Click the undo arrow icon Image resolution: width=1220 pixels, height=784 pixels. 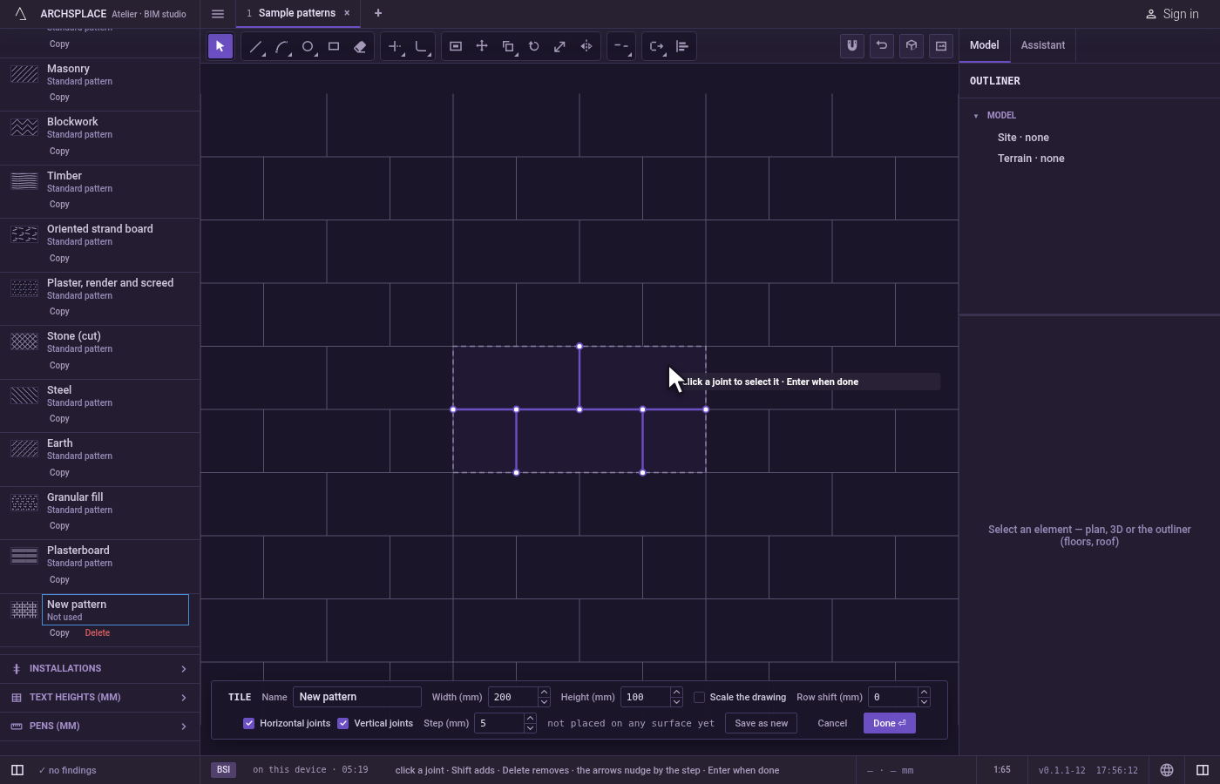click(x=882, y=46)
